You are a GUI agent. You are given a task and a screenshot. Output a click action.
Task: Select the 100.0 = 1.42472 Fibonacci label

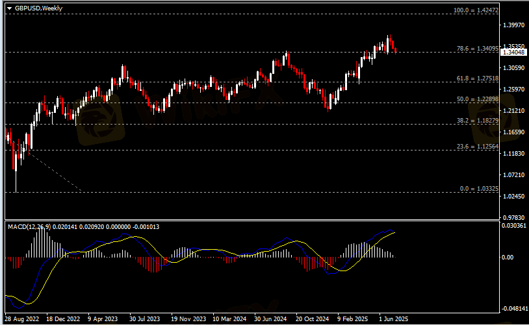476,10
